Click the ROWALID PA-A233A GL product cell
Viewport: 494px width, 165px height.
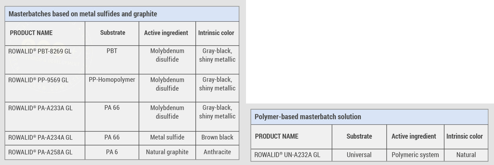click(40, 108)
